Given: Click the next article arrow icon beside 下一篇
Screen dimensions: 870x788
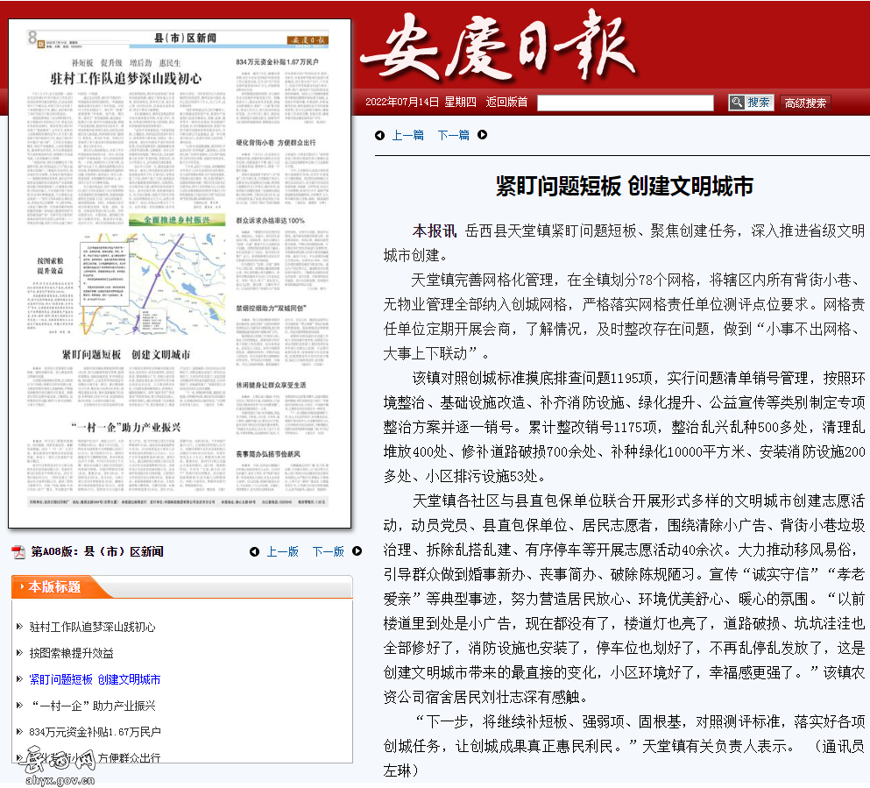Looking at the screenshot, I should pos(482,134).
